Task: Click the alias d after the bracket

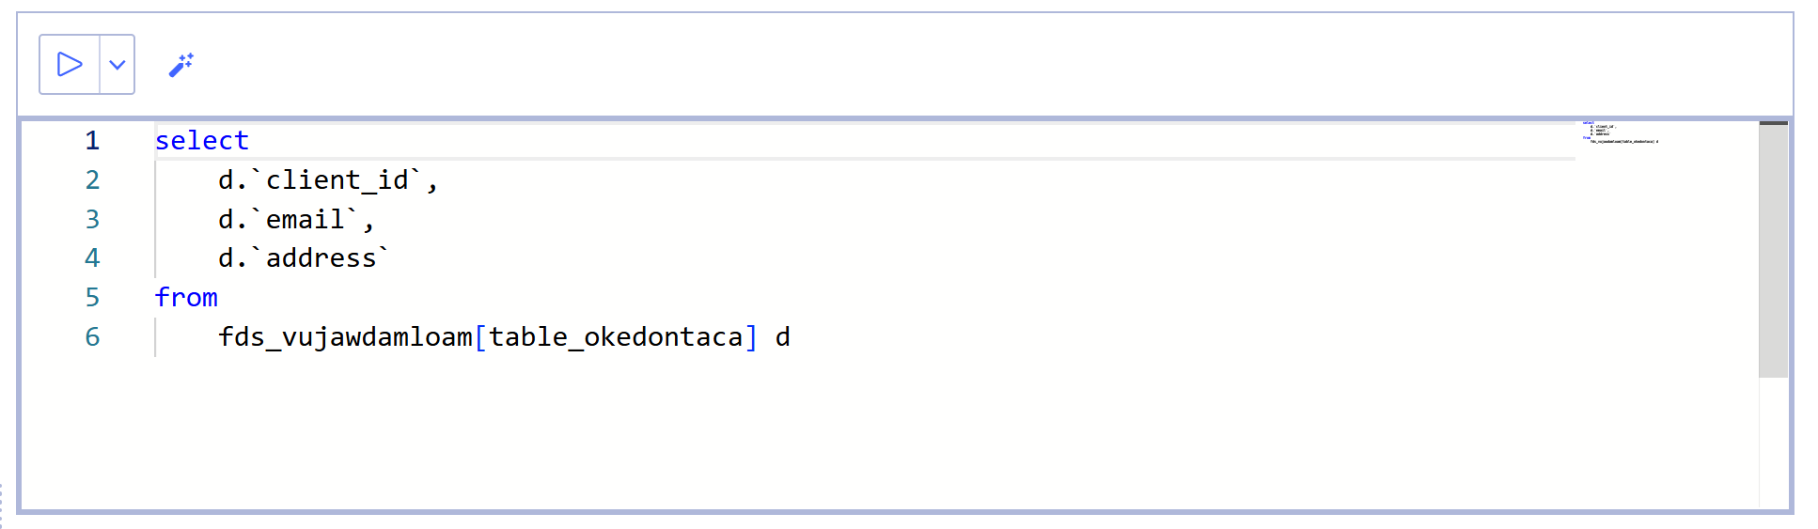Action: tap(783, 337)
